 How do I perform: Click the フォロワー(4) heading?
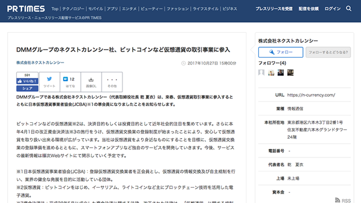tap(272, 63)
